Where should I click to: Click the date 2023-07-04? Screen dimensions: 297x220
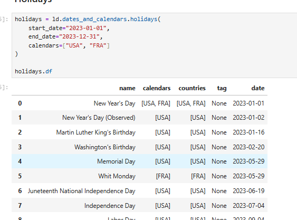point(248,206)
